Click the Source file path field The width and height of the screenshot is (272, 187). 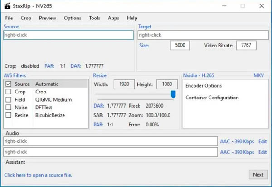pos(68,35)
